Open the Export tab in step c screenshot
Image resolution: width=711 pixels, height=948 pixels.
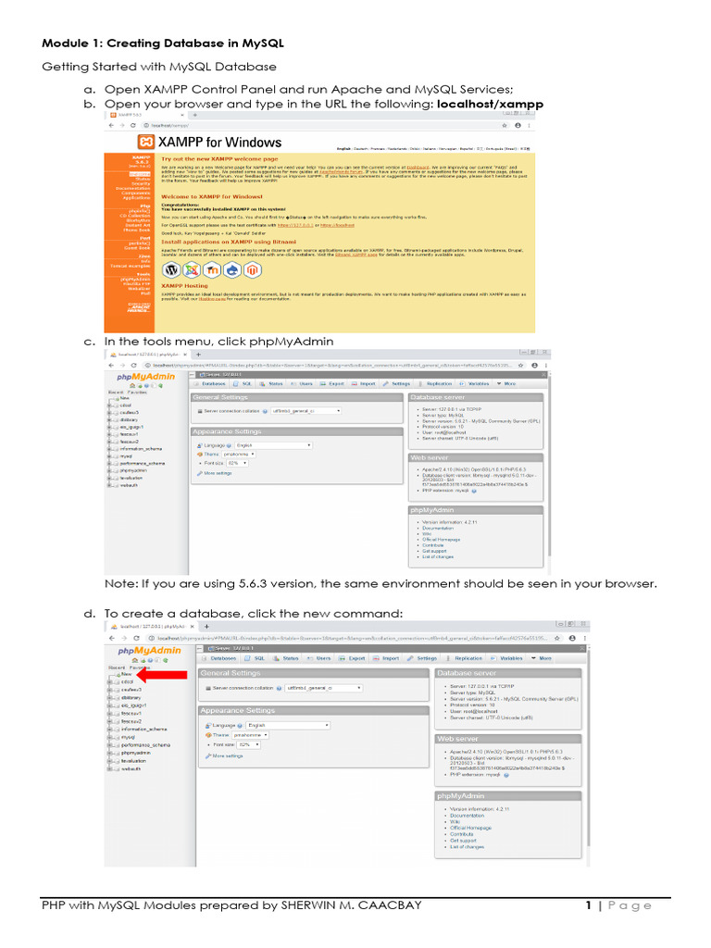pos(332,384)
